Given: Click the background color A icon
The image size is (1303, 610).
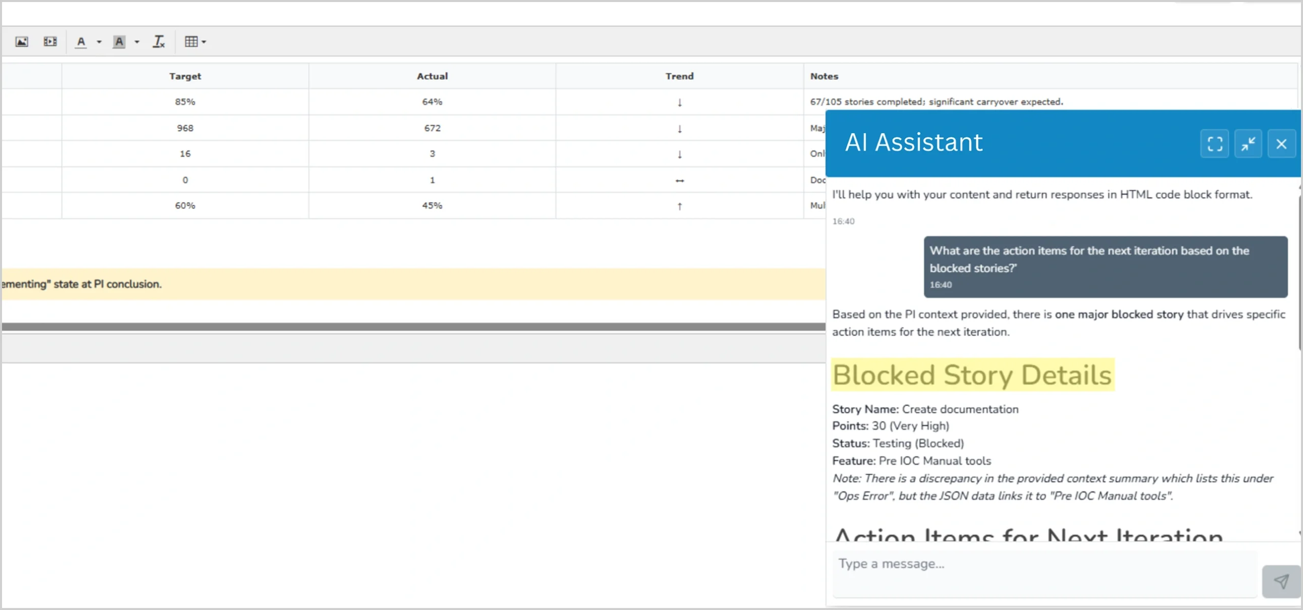Looking at the screenshot, I should 119,42.
